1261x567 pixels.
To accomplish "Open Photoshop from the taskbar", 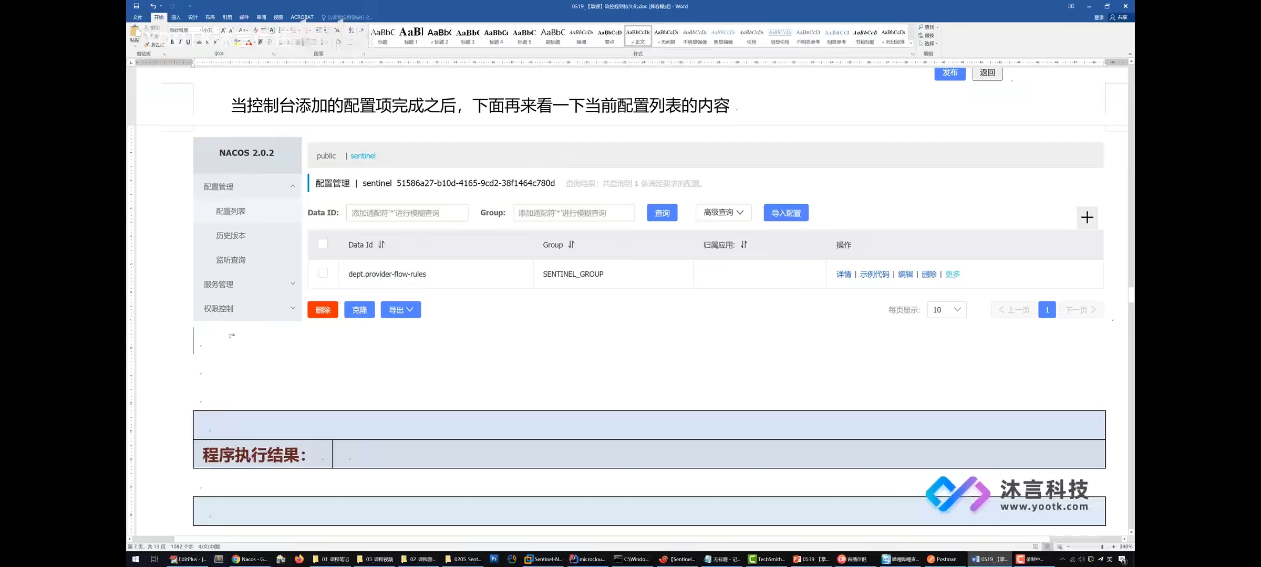I will (494, 559).
